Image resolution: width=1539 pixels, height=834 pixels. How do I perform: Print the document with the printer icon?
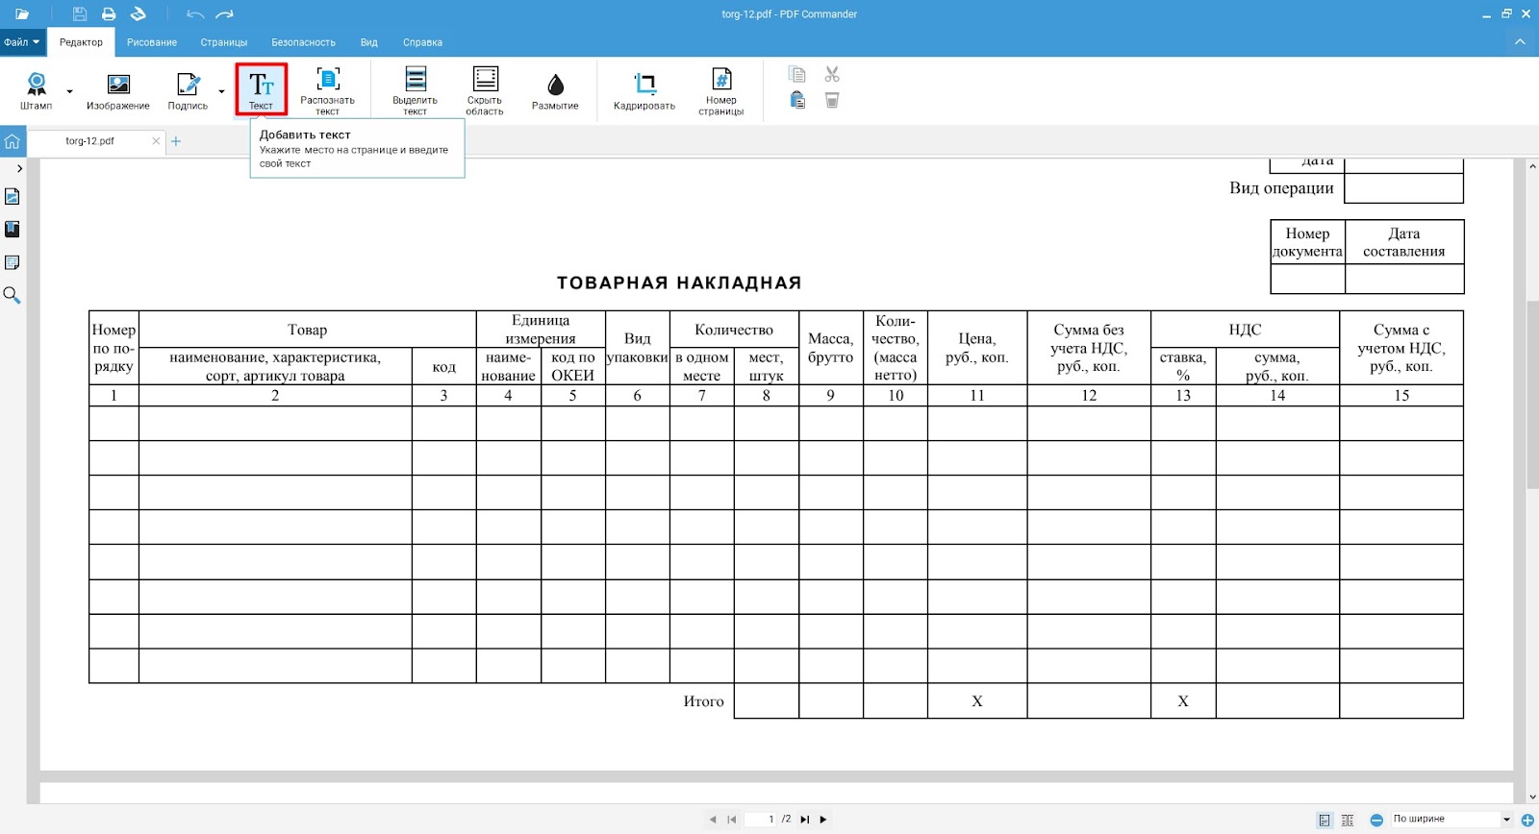click(x=109, y=14)
